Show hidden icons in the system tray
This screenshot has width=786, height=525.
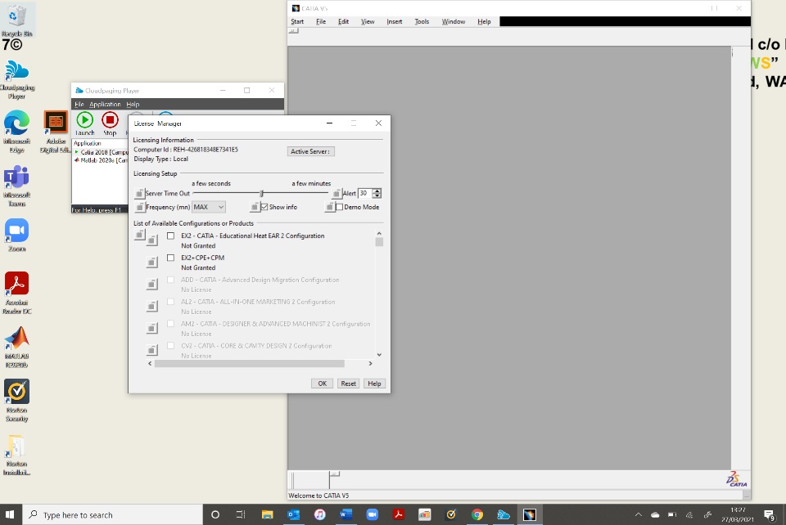[638, 514]
